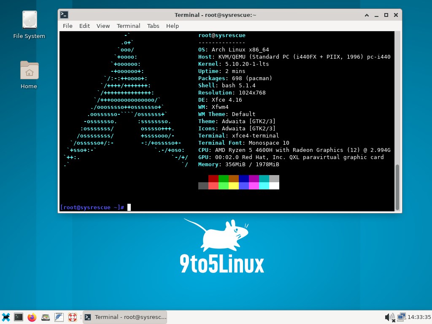Click the OS: Arch Linux x86_64 line

(x=233, y=50)
